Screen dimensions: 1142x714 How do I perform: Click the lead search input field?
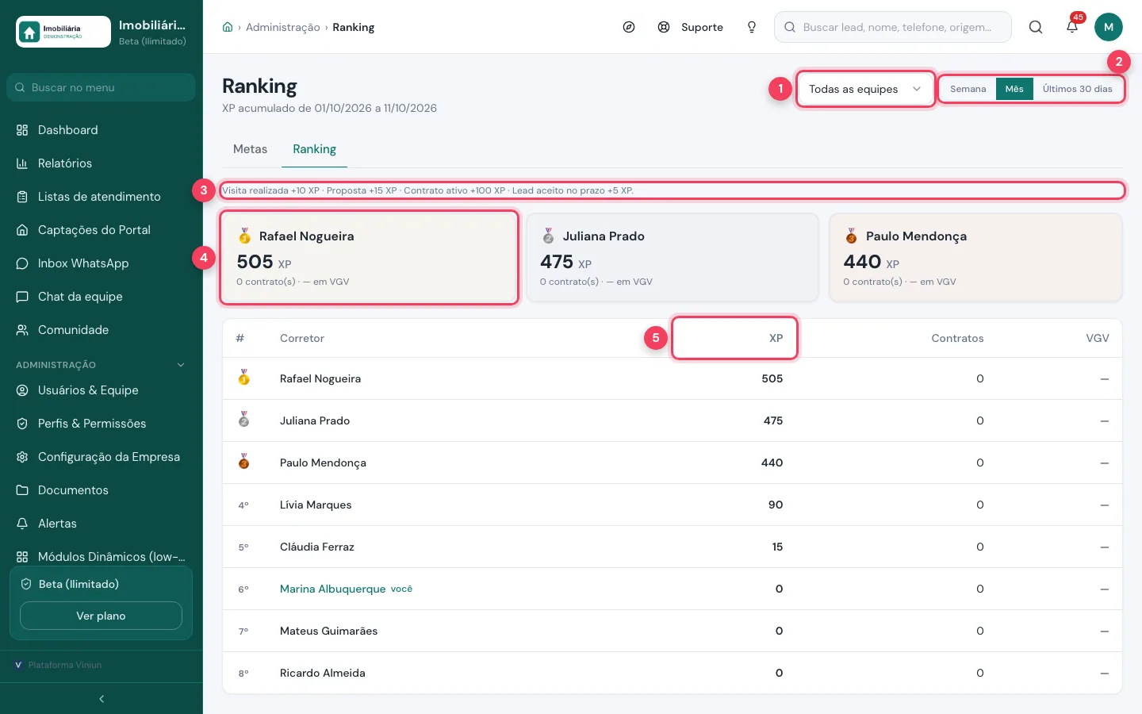pos(893,27)
